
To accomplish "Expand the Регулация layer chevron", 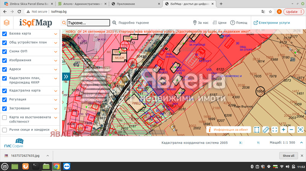I will pyautogui.click(x=55, y=100).
